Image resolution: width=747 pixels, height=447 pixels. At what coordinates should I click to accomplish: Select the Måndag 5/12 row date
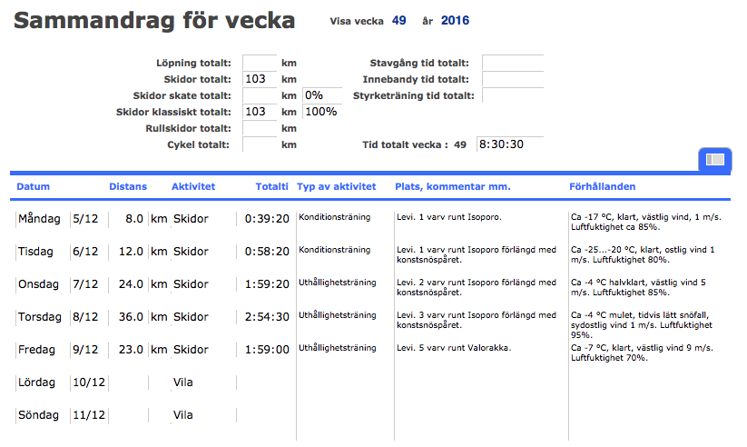click(x=85, y=219)
